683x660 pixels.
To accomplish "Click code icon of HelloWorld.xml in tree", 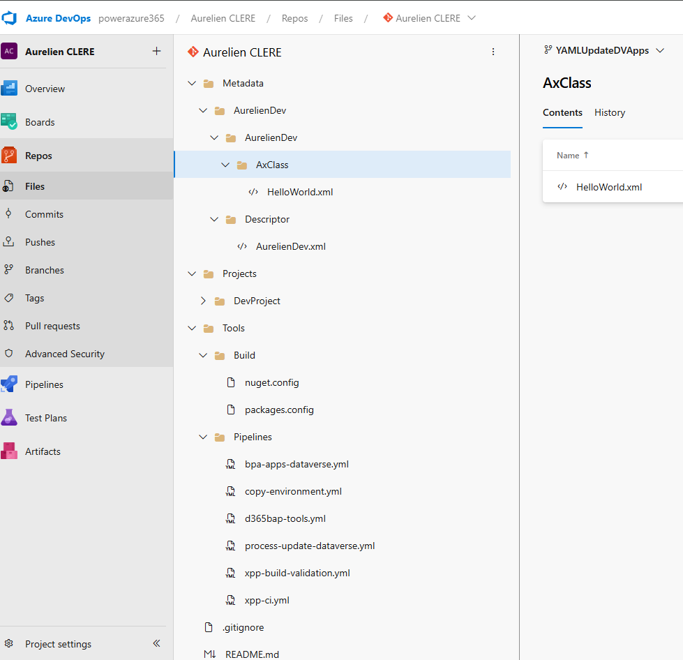I will point(253,192).
